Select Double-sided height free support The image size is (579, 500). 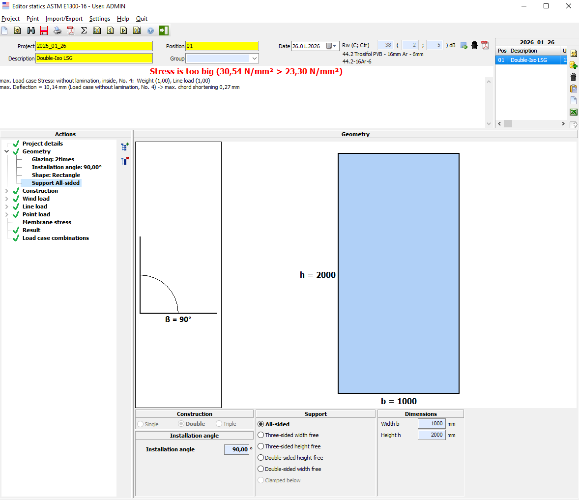tap(261, 458)
